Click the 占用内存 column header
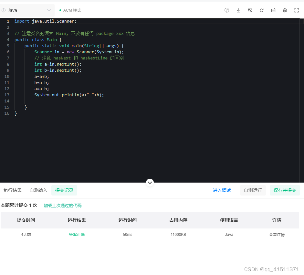 click(x=178, y=220)
